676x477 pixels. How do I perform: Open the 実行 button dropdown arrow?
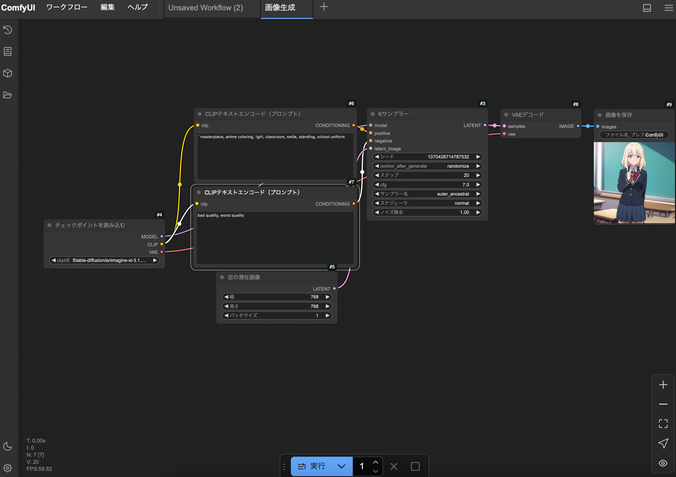[341, 466]
